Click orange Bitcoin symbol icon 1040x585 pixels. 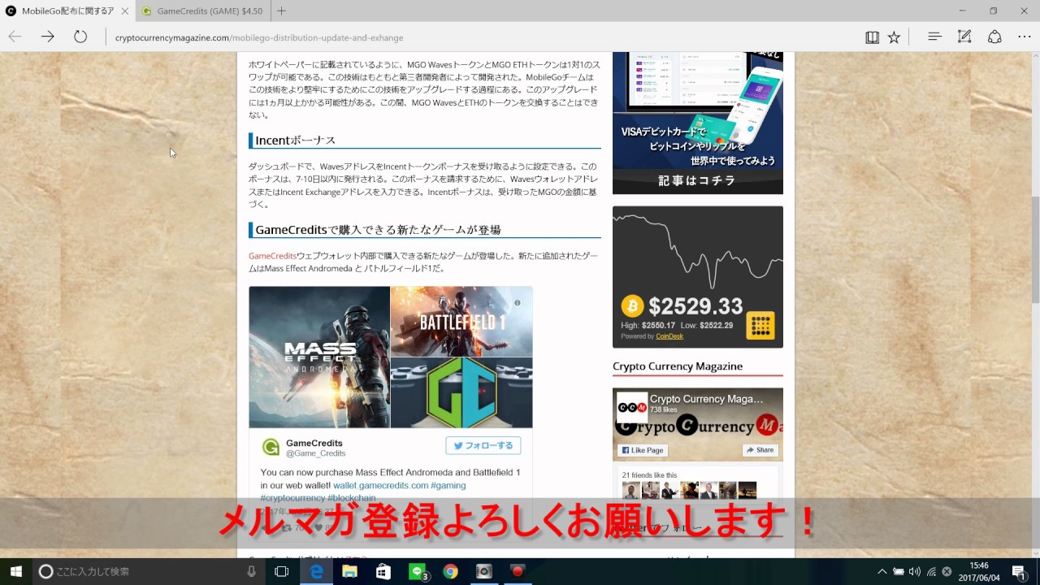[x=633, y=305]
